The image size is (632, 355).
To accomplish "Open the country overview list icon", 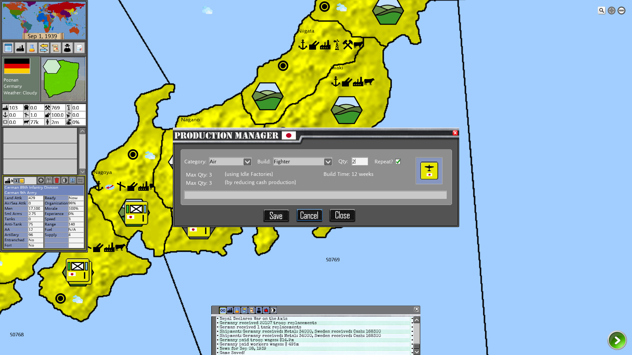I will coord(8,48).
